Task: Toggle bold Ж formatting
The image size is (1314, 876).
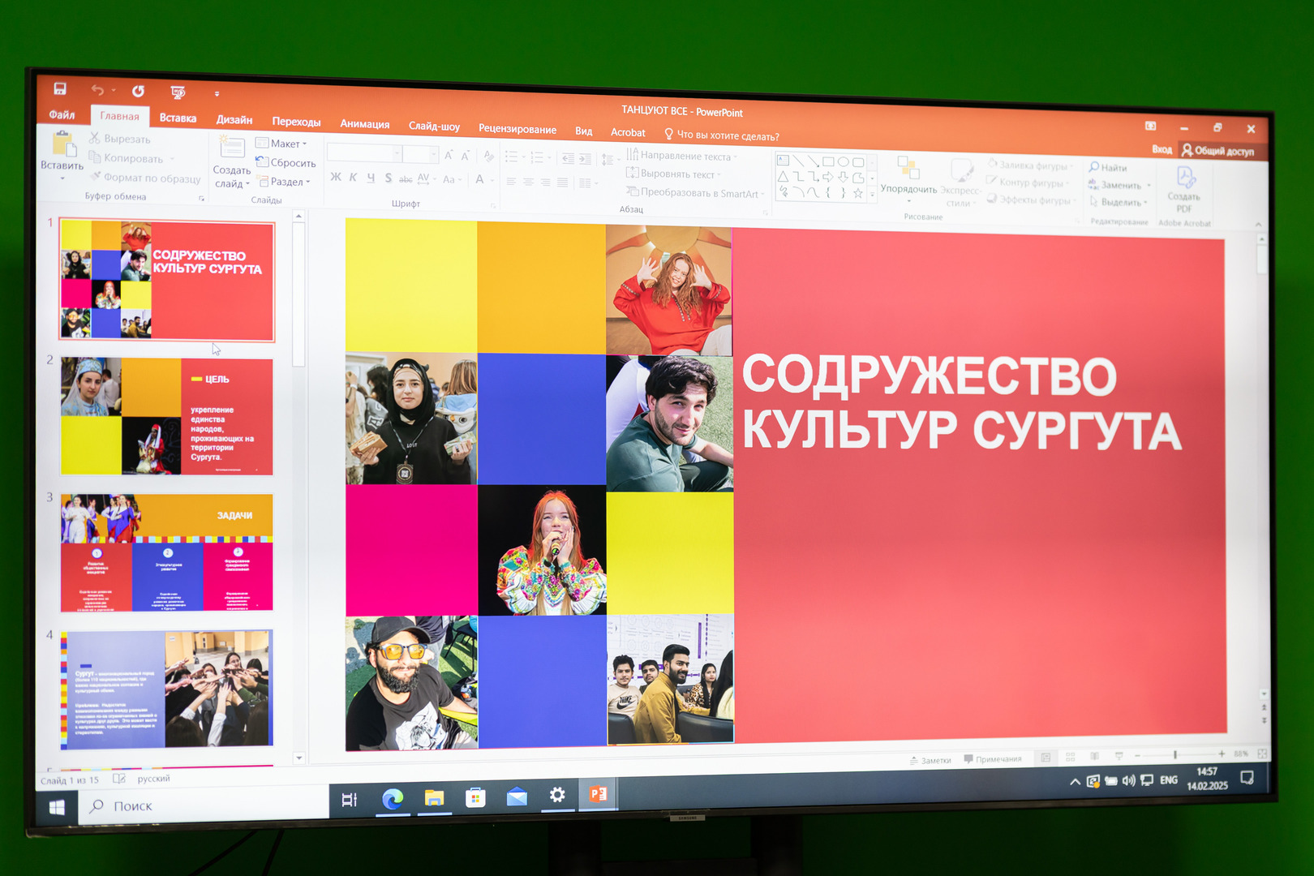Action: (x=336, y=177)
